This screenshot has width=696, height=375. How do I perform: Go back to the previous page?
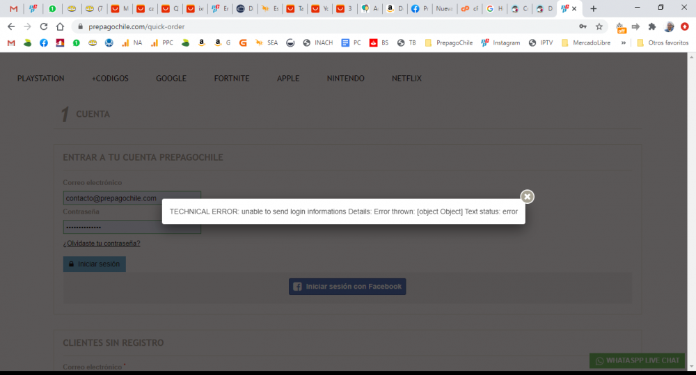[x=11, y=26]
